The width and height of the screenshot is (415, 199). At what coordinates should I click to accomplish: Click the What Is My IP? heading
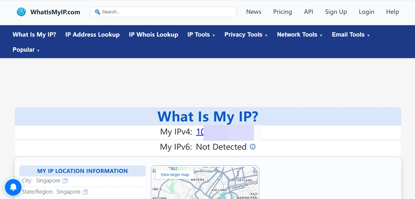[208, 116]
